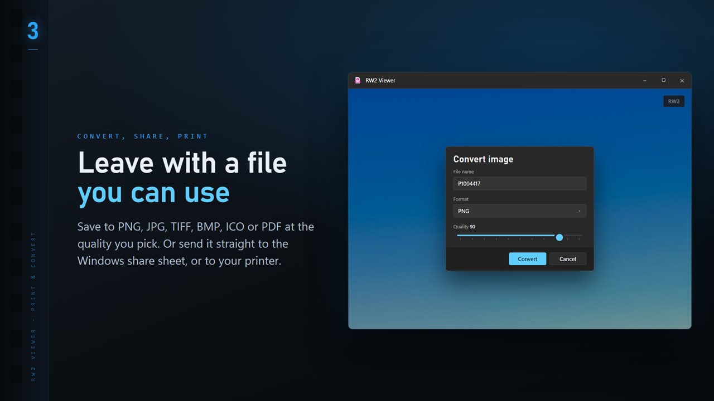Click the Convert button
714x401 pixels.
[x=527, y=259]
